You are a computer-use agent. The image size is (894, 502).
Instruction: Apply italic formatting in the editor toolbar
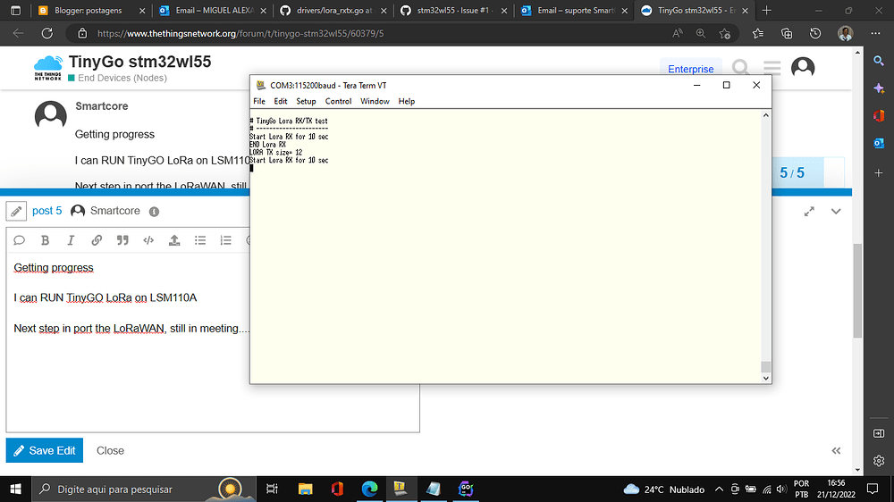[x=71, y=240]
